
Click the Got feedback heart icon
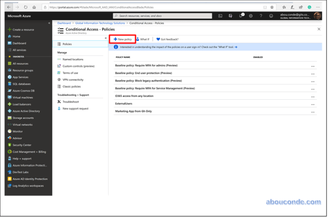click(x=158, y=40)
